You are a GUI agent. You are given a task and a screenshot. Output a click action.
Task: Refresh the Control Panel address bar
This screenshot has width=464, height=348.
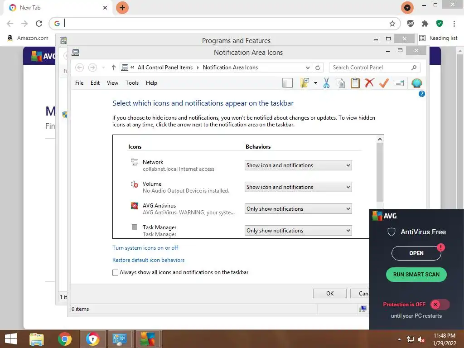pos(318,68)
